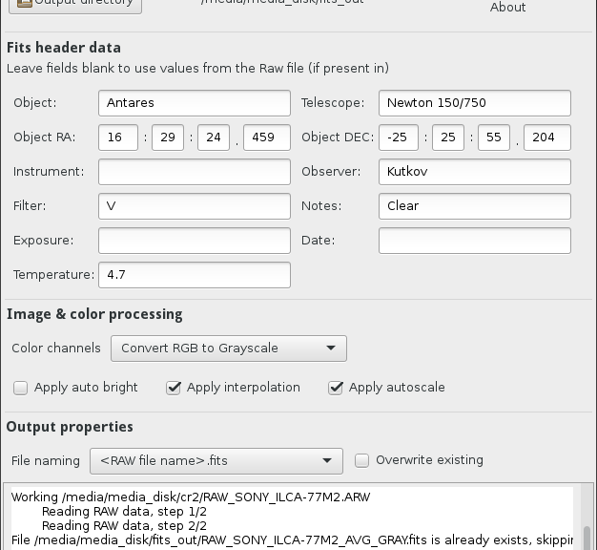Focus the empty Date field

pyautogui.click(x=474, y=241)
